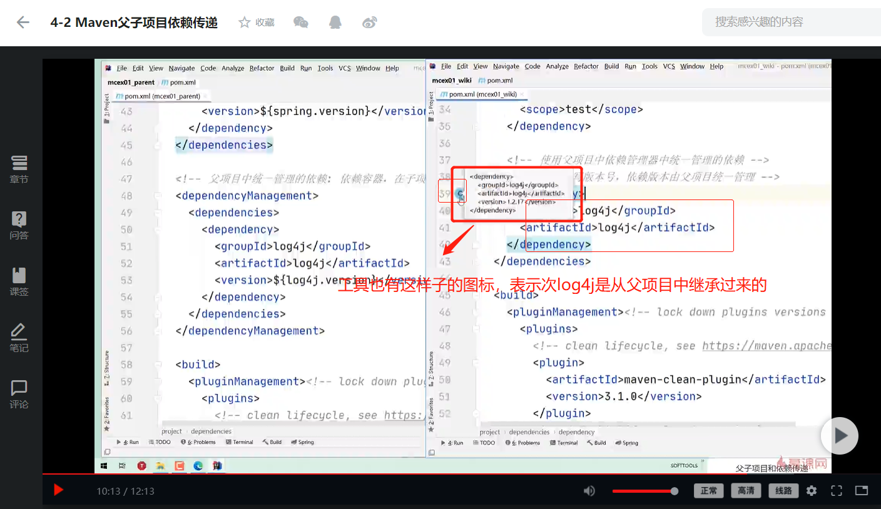Screen dimensions: 881x509
Task: Open the 课签 bookmarks panel
Action: click(19, 282)
